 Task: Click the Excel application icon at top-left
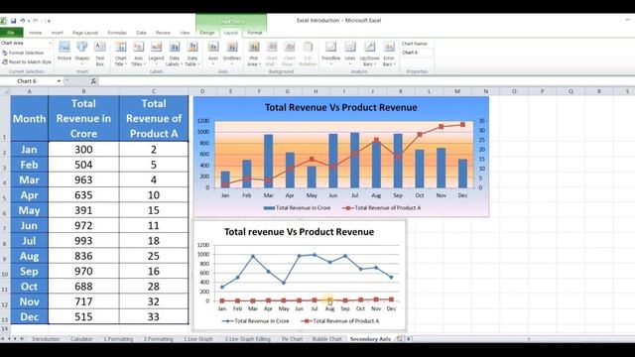point(3,21)
